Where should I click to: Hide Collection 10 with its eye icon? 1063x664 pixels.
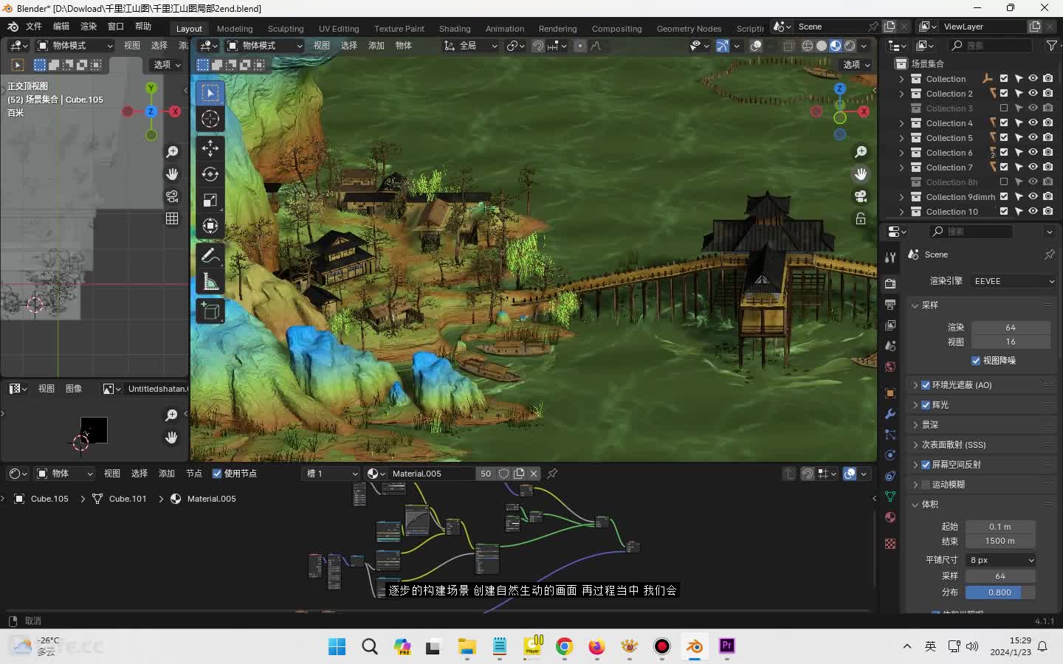(x=1033, y=212)
